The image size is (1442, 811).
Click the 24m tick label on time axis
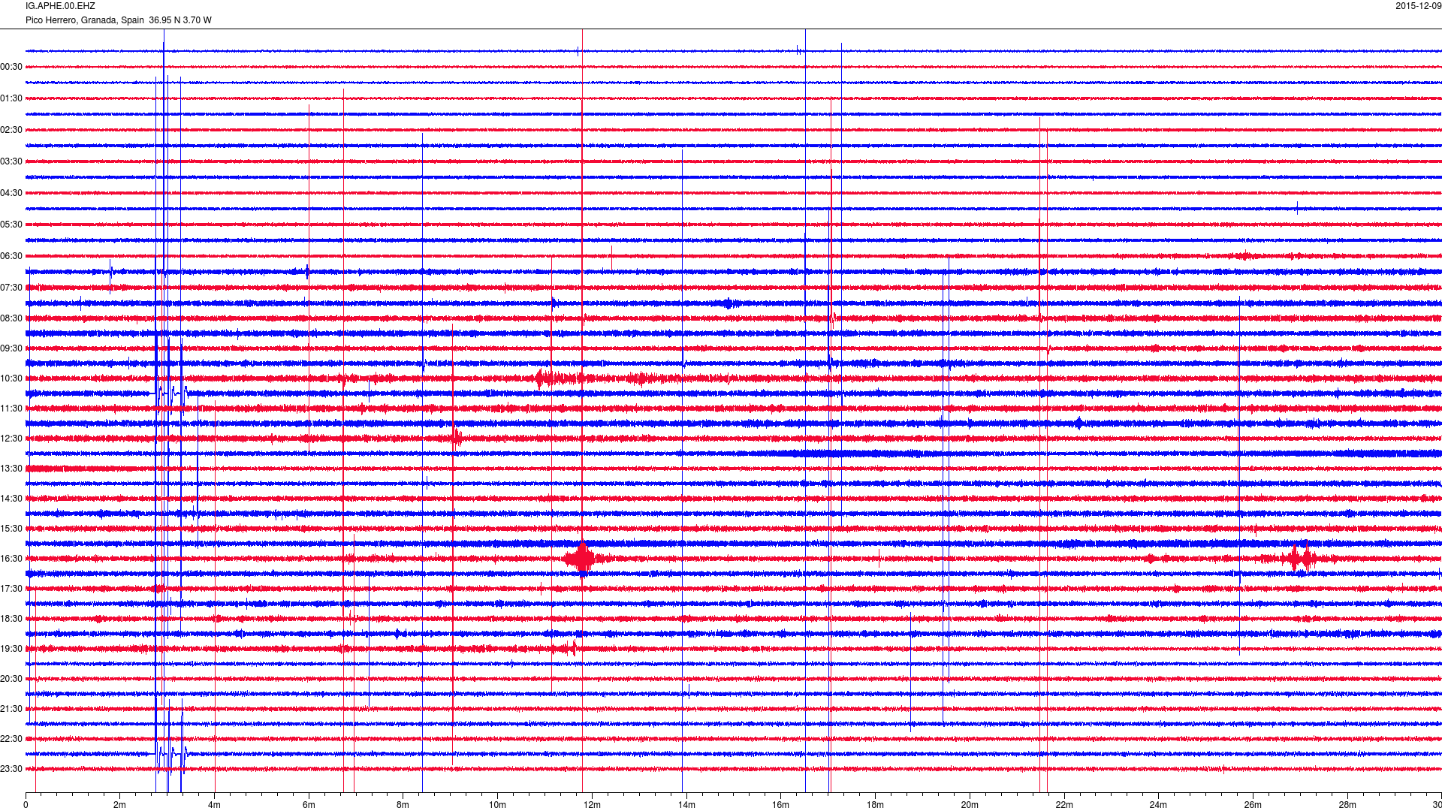(x=1158, y=805)
